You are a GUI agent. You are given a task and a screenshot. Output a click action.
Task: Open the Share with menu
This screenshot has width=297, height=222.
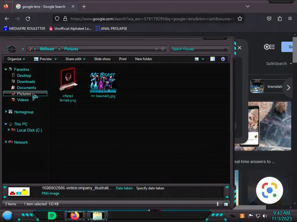pos(75,59)
